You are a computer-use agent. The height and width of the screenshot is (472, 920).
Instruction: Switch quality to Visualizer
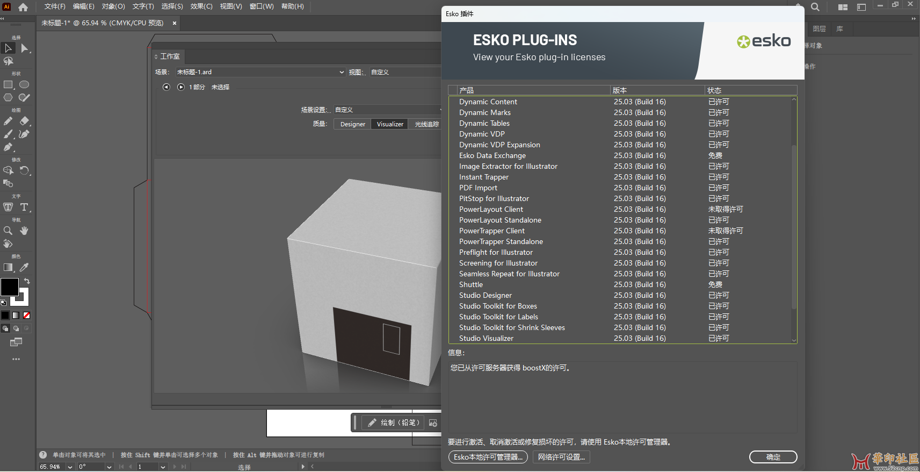click(x=390, y=124)
